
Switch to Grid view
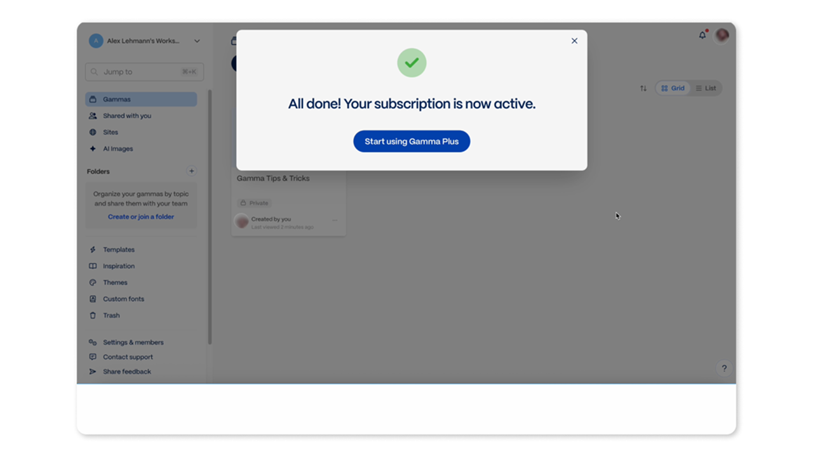coord(673,88)
